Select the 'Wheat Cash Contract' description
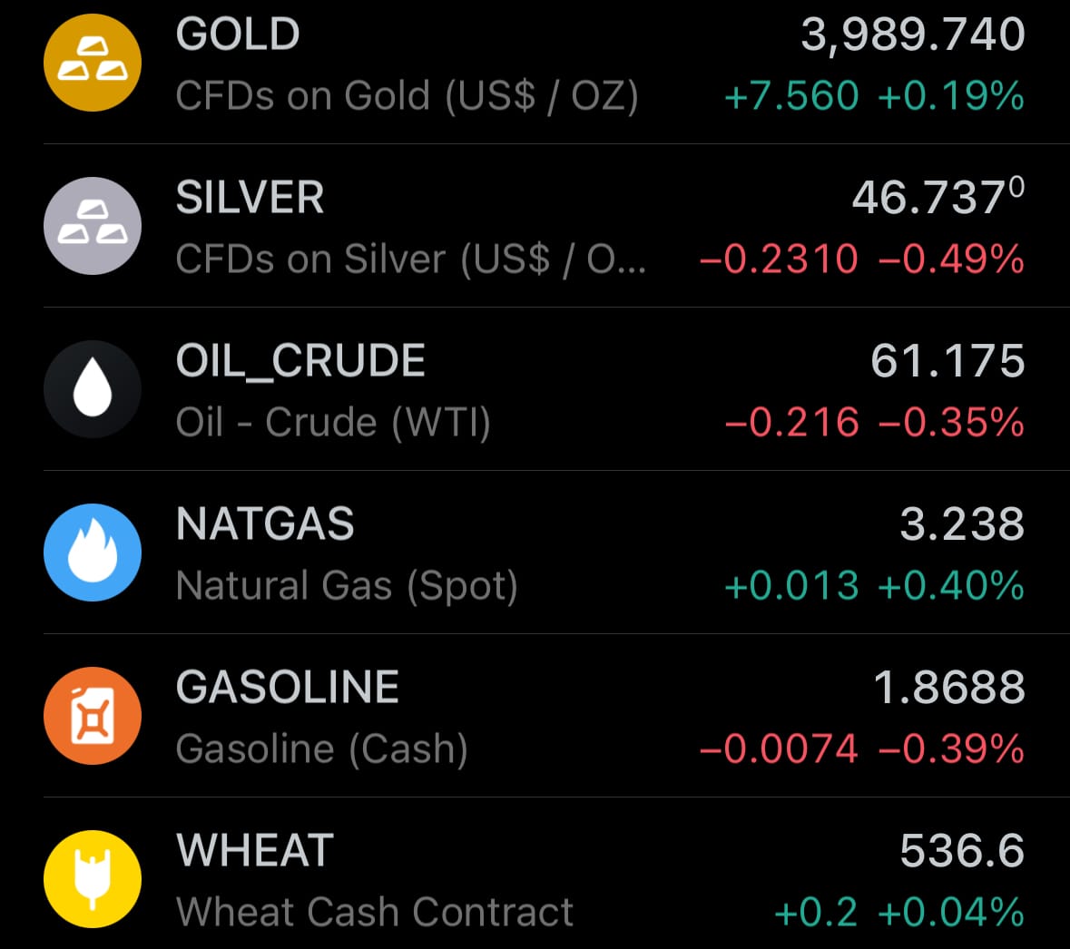Viewport: 1070px width, 949px height. coord(374,913)
